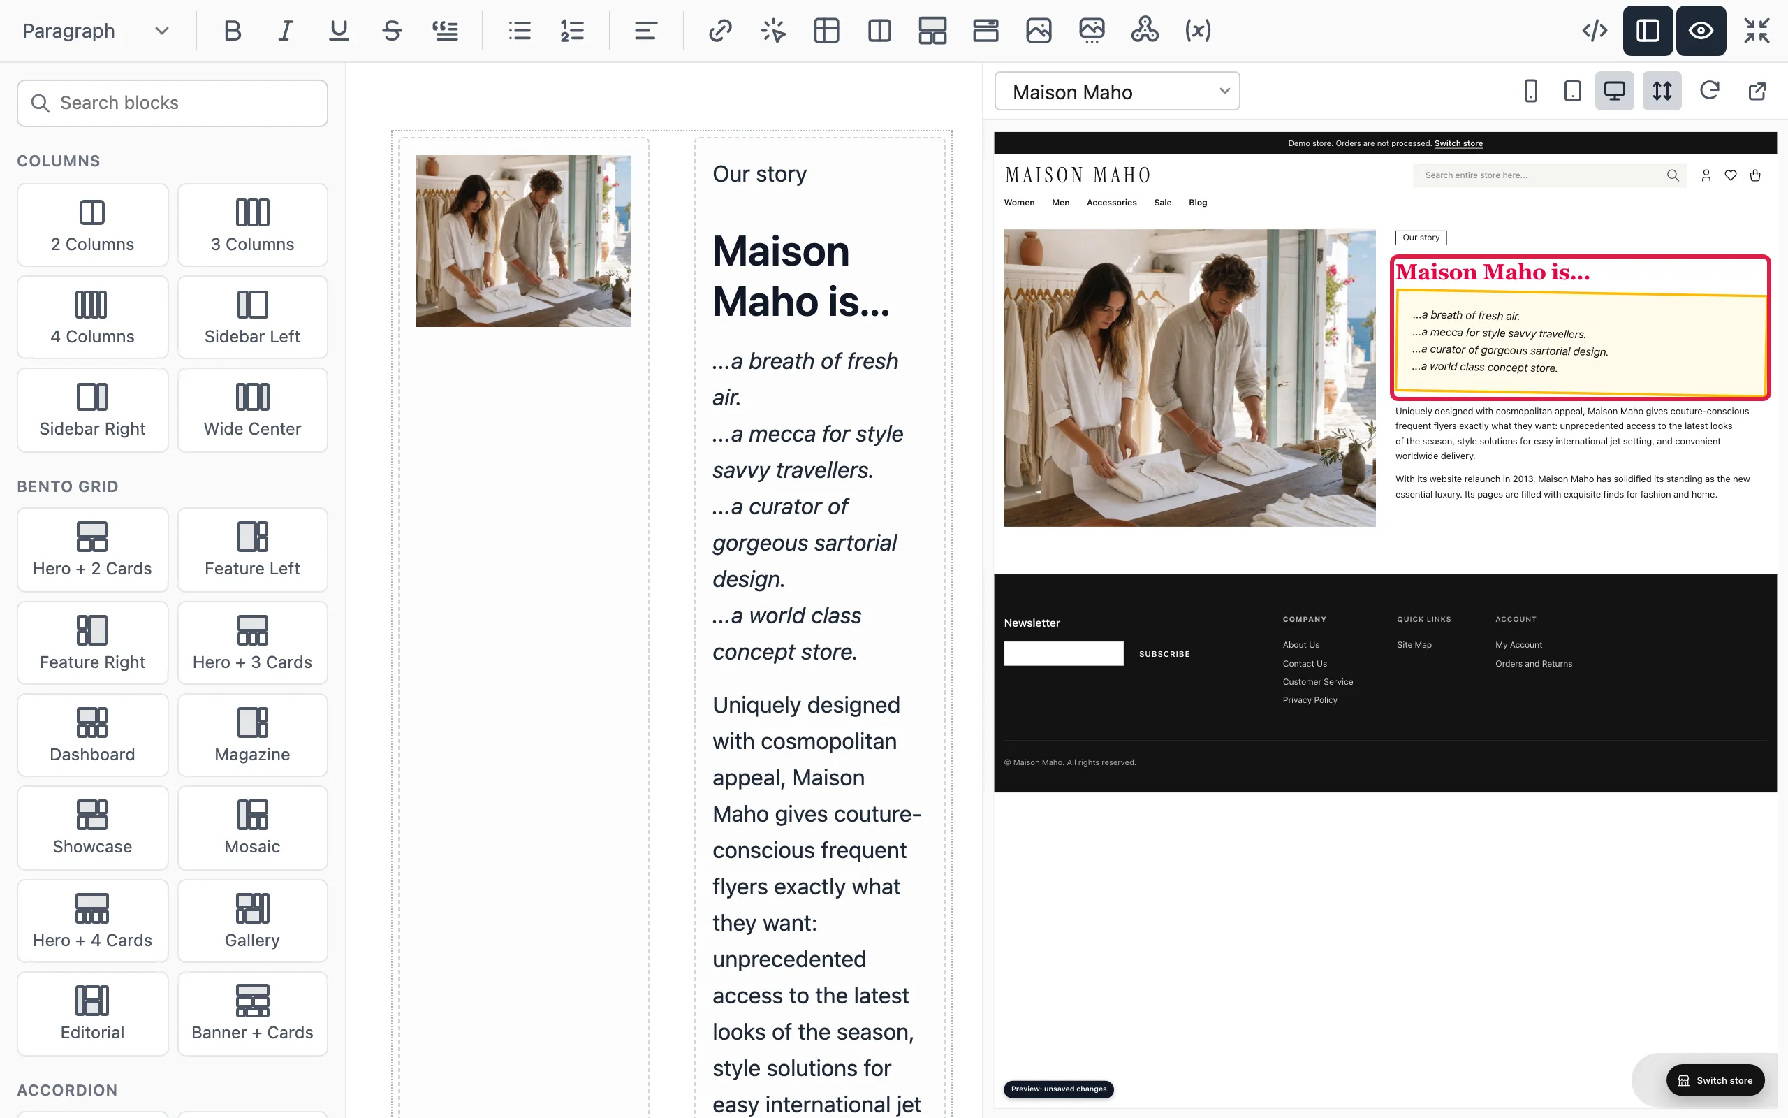Click the Search blocks field
The image size is (1788, 1118).
click(172, 103)
